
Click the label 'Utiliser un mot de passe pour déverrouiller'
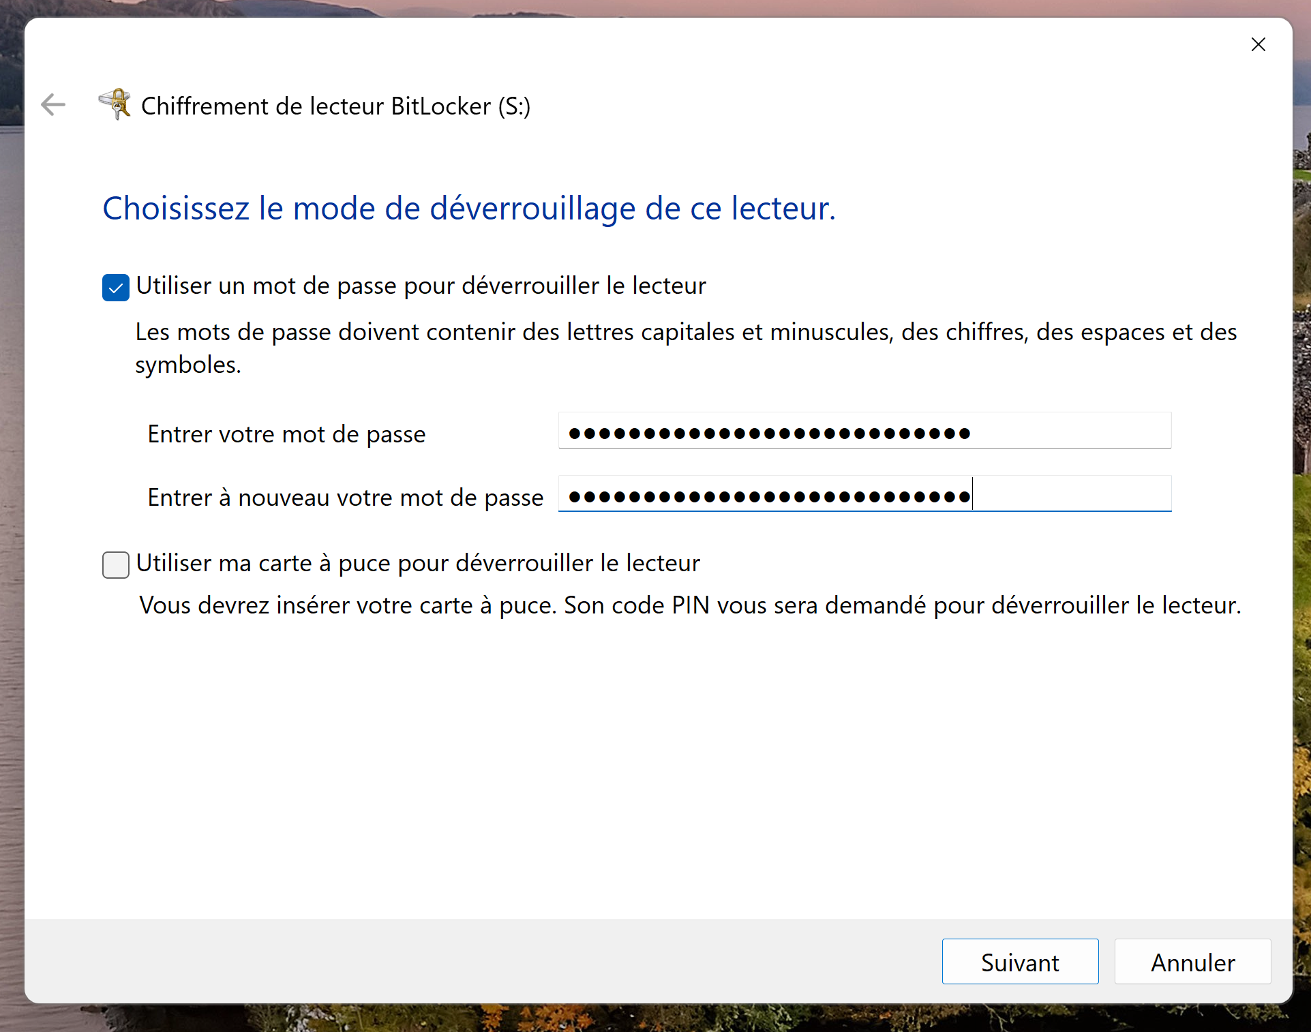[421, 286]
